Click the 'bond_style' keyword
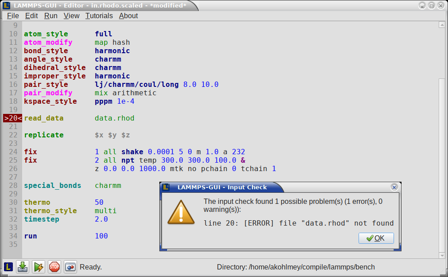This screenshot has height=277, width=448. [46, 51]
